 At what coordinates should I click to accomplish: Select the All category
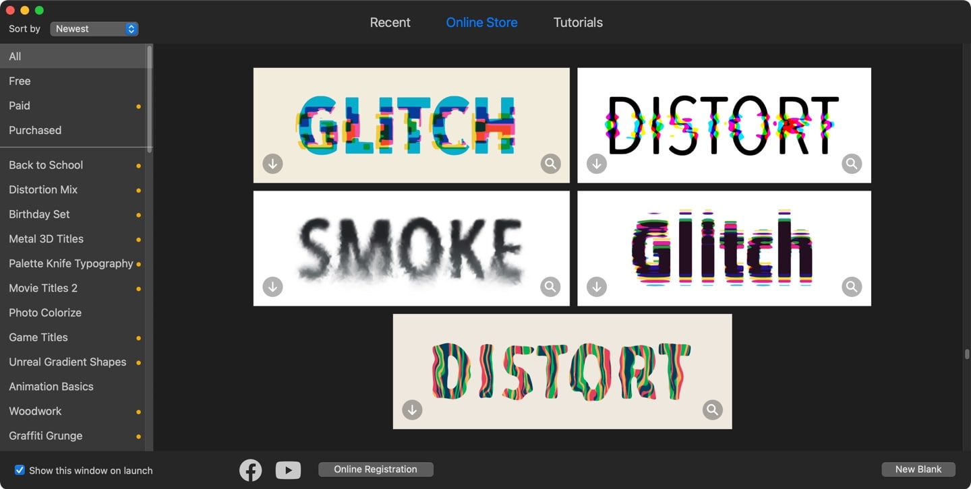pos(73,57)
